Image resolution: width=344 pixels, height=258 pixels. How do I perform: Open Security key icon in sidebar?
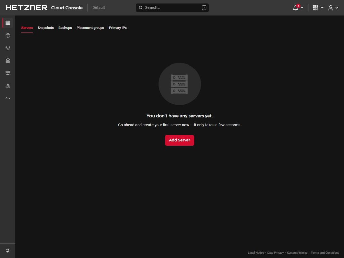tap(8, 98)
